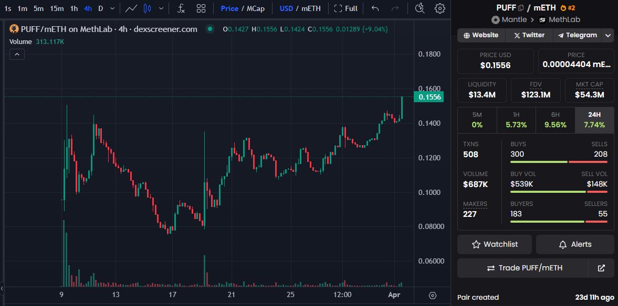Screen dimensions: 618x306
Task: Open the project Website
Action: [481, 35]
